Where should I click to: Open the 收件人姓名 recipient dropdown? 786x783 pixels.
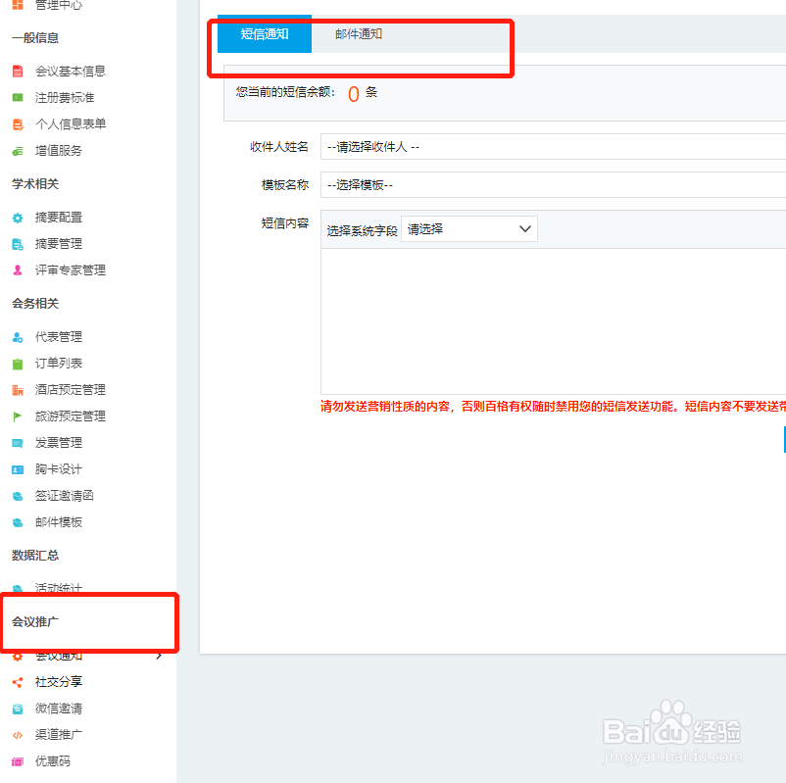tap(549, 145)
